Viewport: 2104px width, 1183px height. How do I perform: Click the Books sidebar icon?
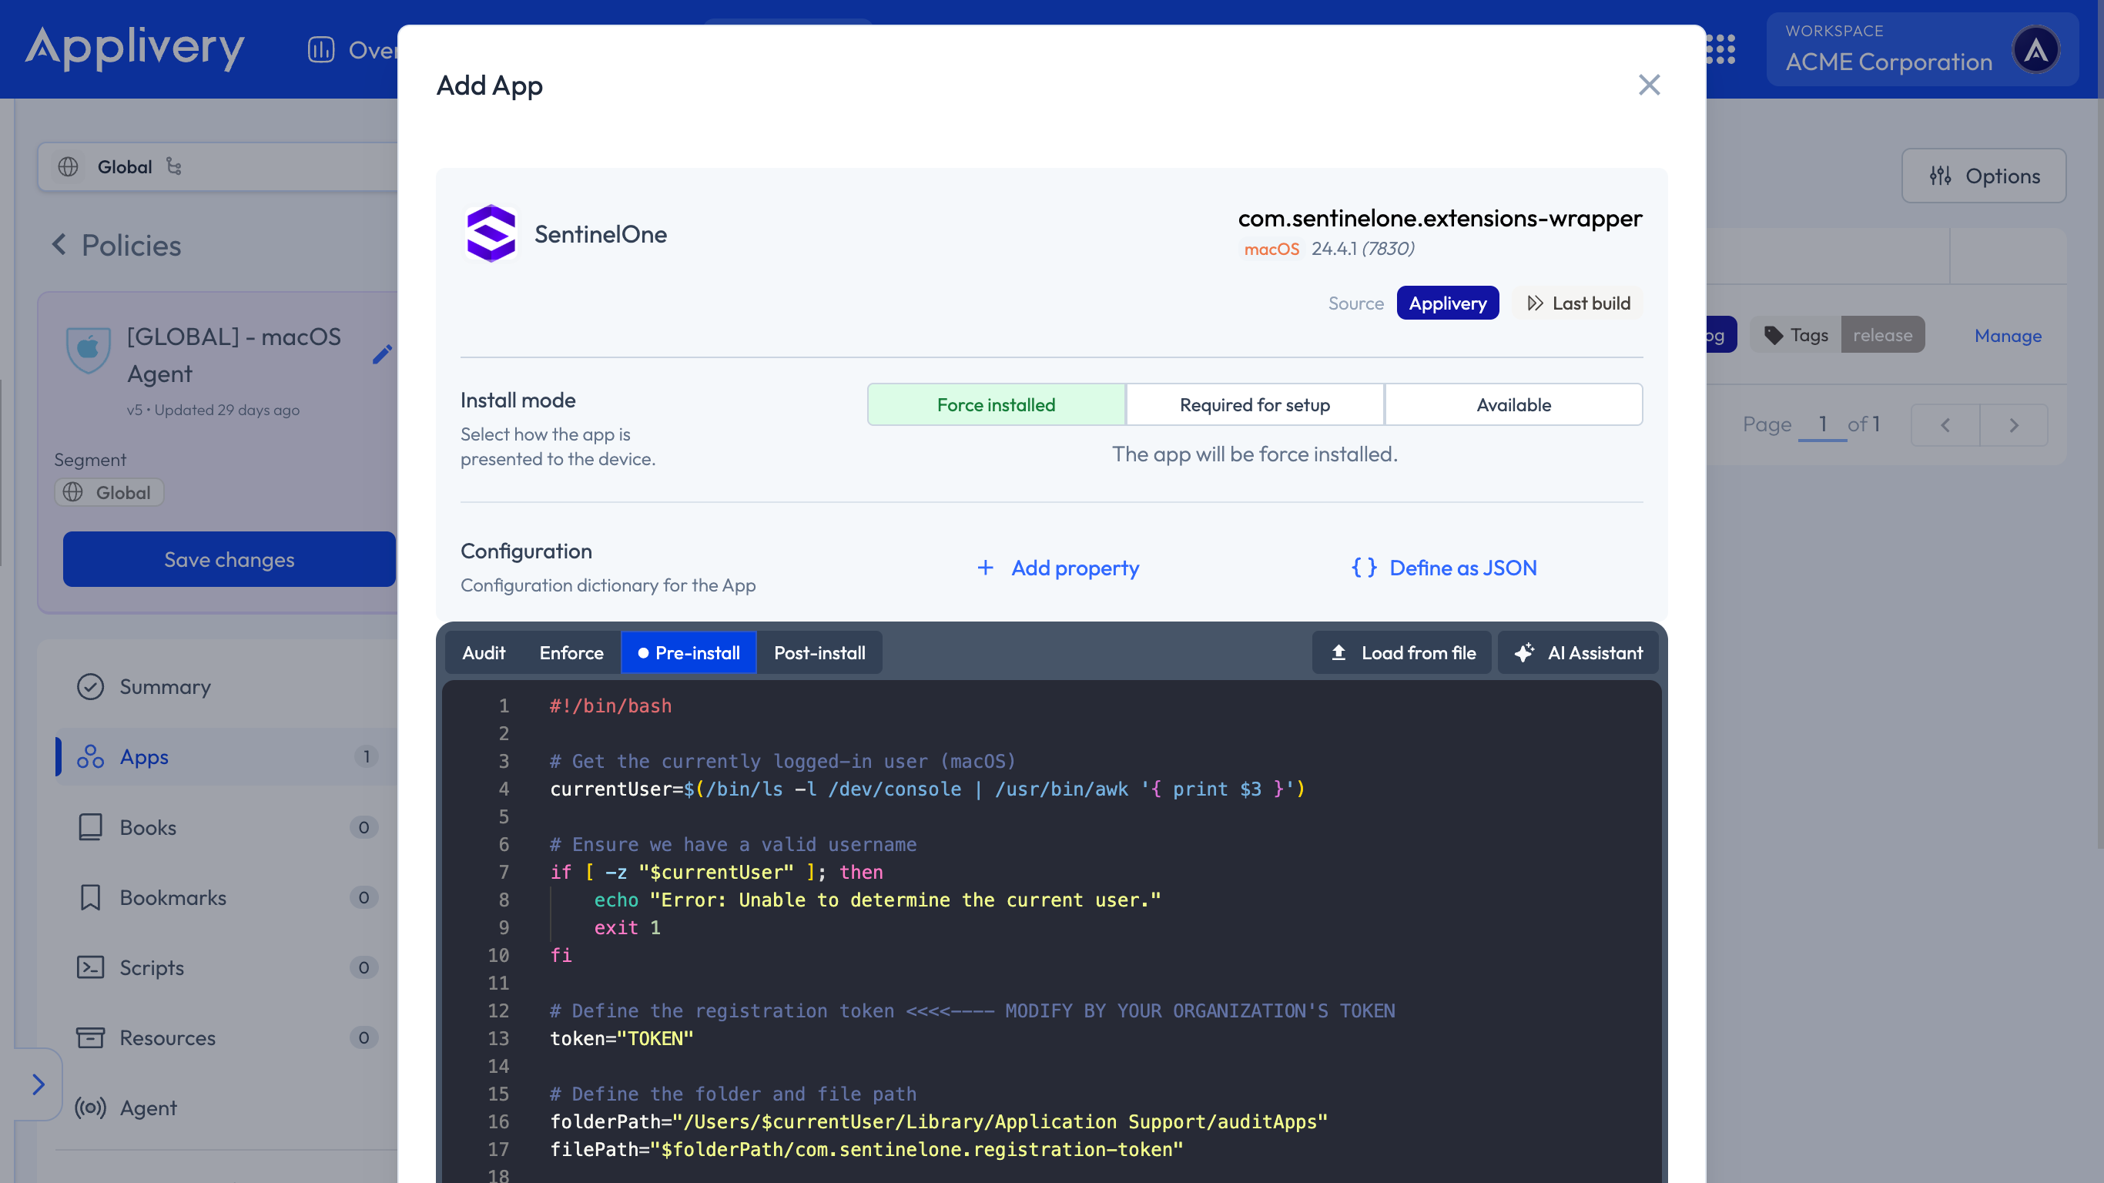click(x=90, y=827)
